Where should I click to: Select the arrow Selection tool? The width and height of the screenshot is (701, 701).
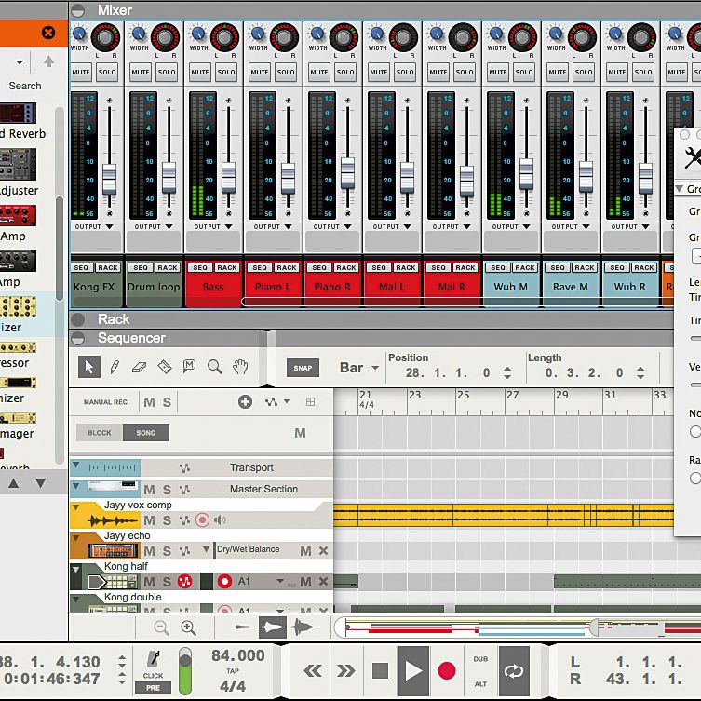pyautogui.click(x=89, y=367)
